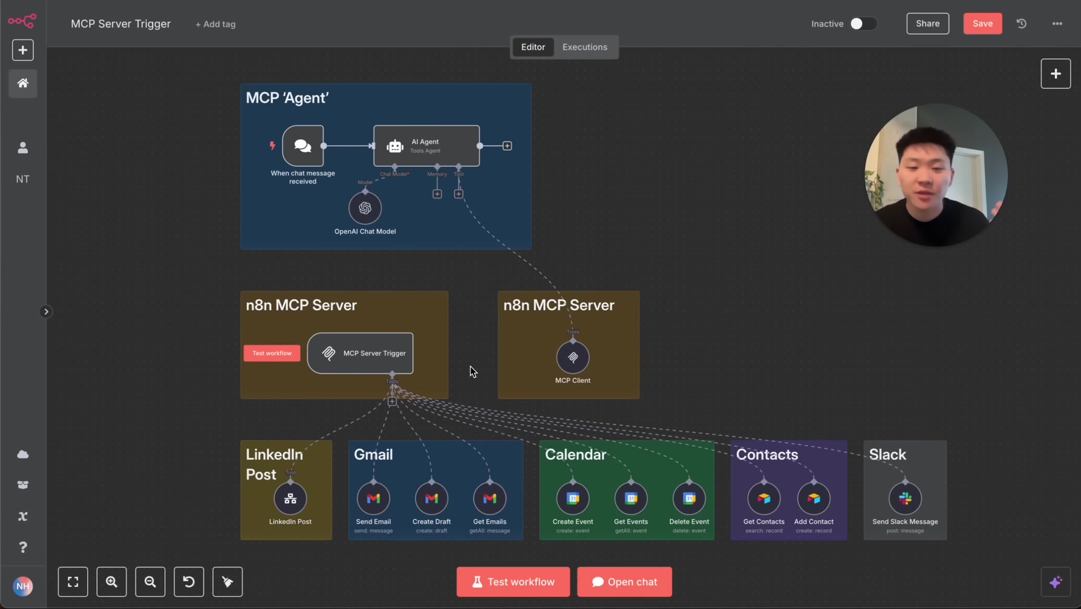The height and width of the screenshot is (609, 1081).
Task: Click the MCP 'Agent' sticky note title
Action: [287, 98]
